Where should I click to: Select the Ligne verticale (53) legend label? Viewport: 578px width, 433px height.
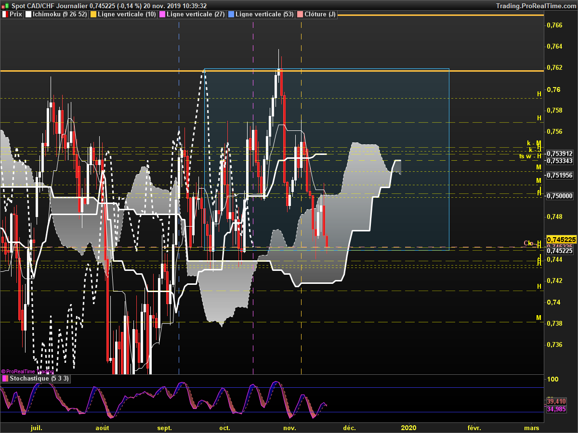pos(265,14)
